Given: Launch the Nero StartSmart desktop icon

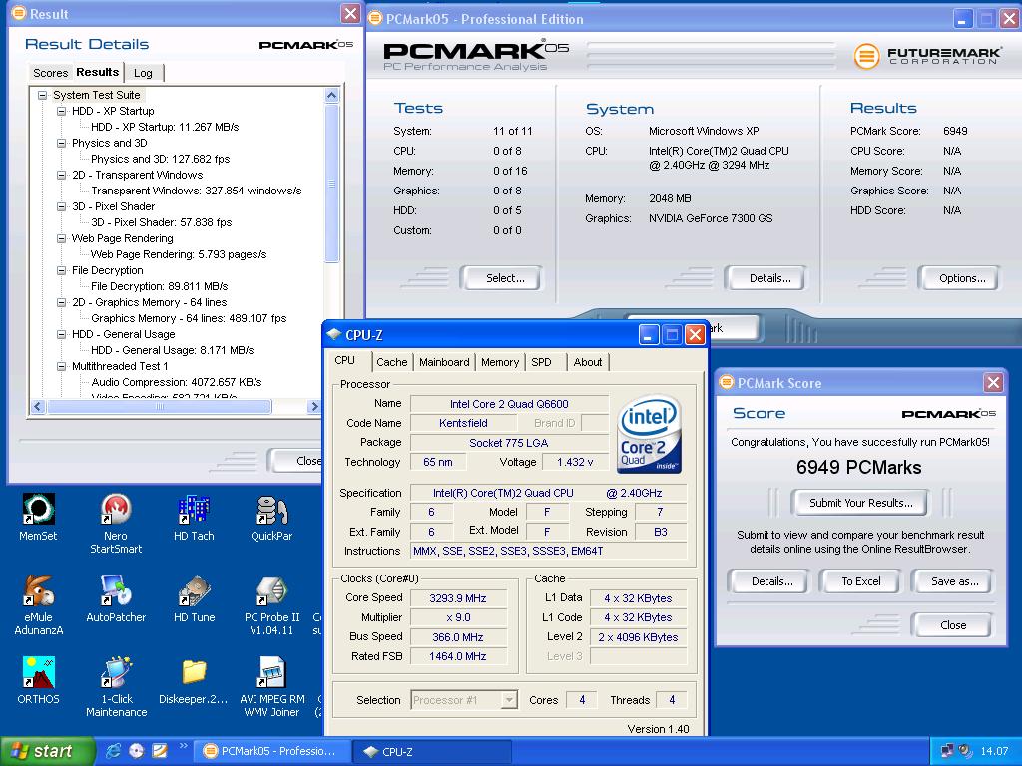Looking at the screenshot, I should tap(116, 510).
